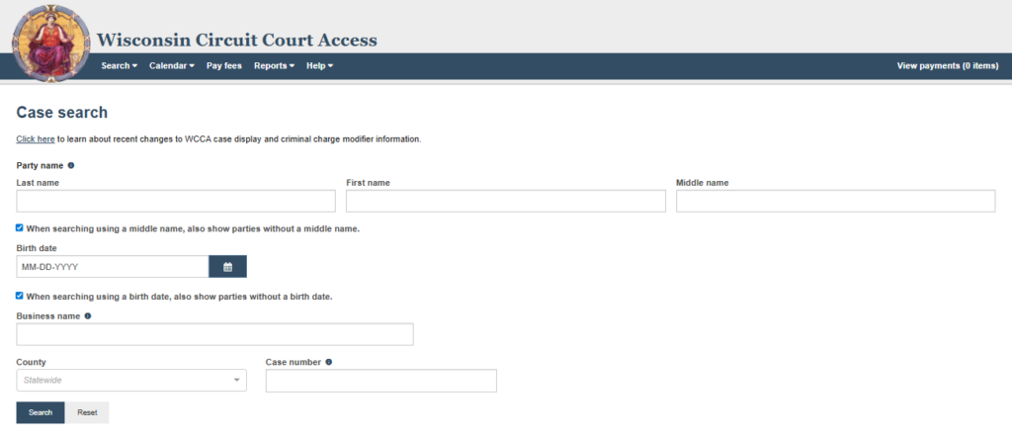Expand the Calendar menu
This screenshot has width=1012, height=440.
(x=171, y=66)
